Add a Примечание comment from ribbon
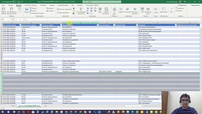Screen dimensions: 202x114 point(164,10)
